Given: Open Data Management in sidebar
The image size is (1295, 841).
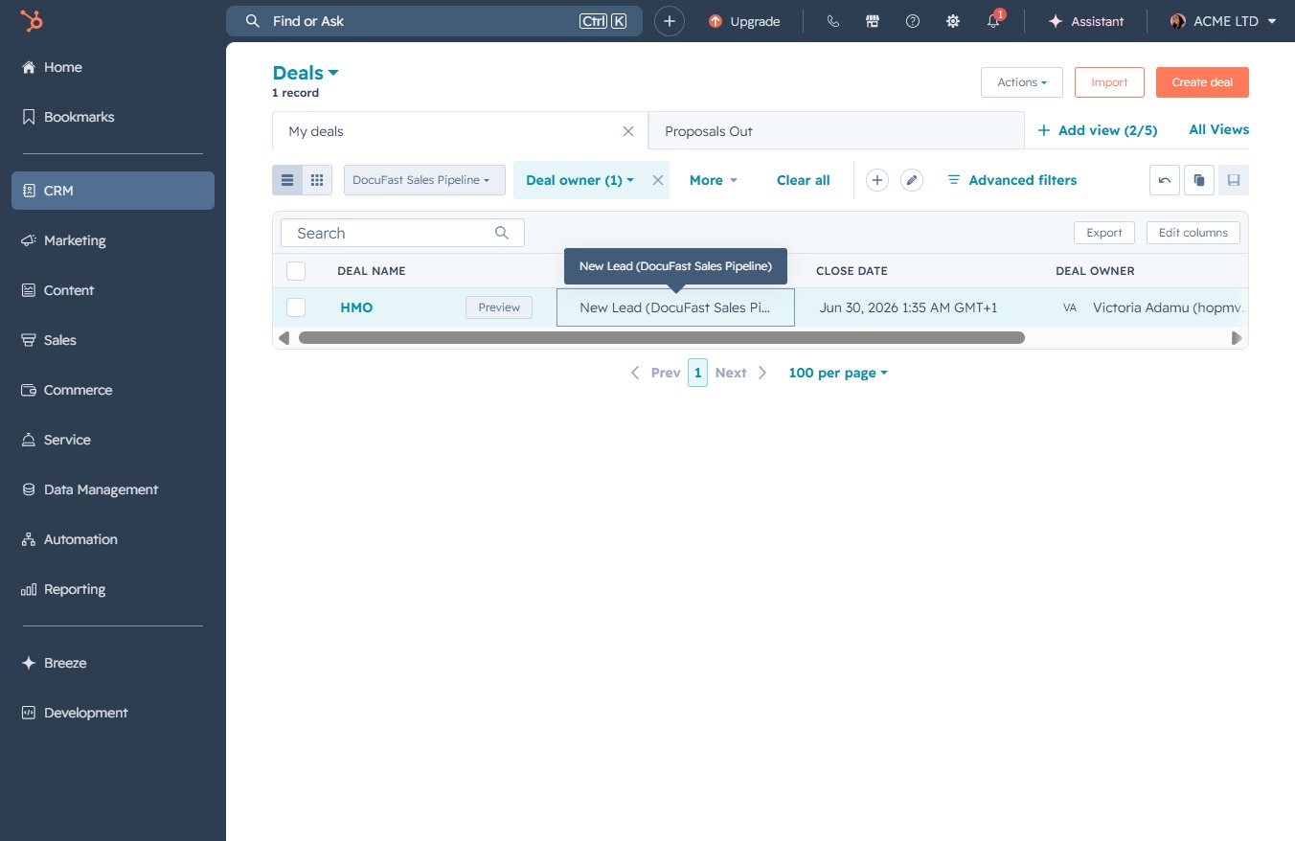Looking at the screenshot, I should (x=113, y=489).
